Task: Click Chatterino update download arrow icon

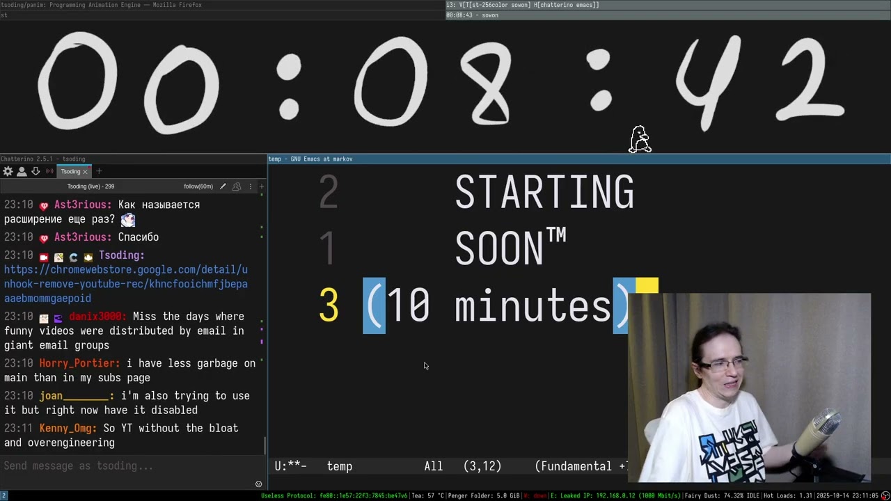Action: point(36,171)
